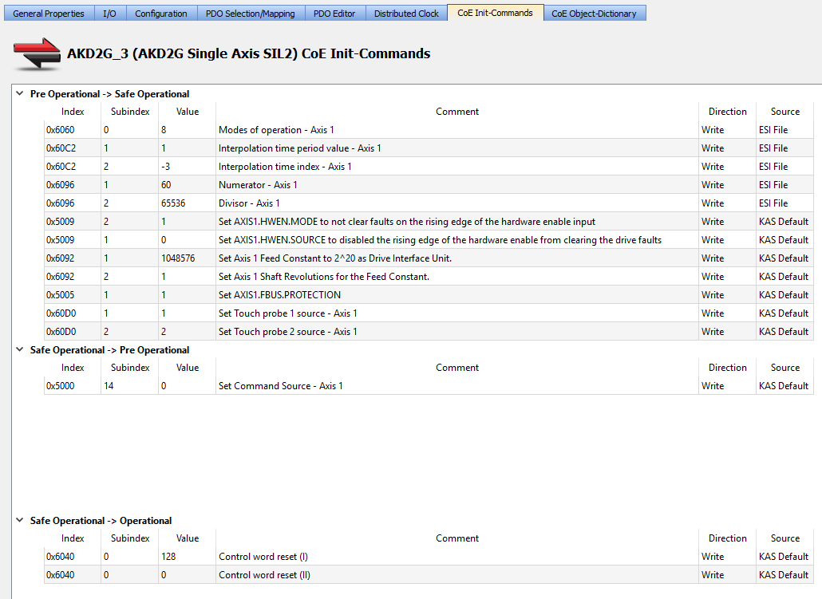Click the Comment header in first table

(457, 111)
